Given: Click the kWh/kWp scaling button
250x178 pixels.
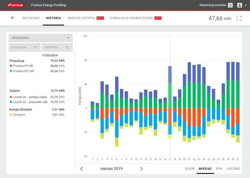Looking at the screenshot, I should point(57,47).
